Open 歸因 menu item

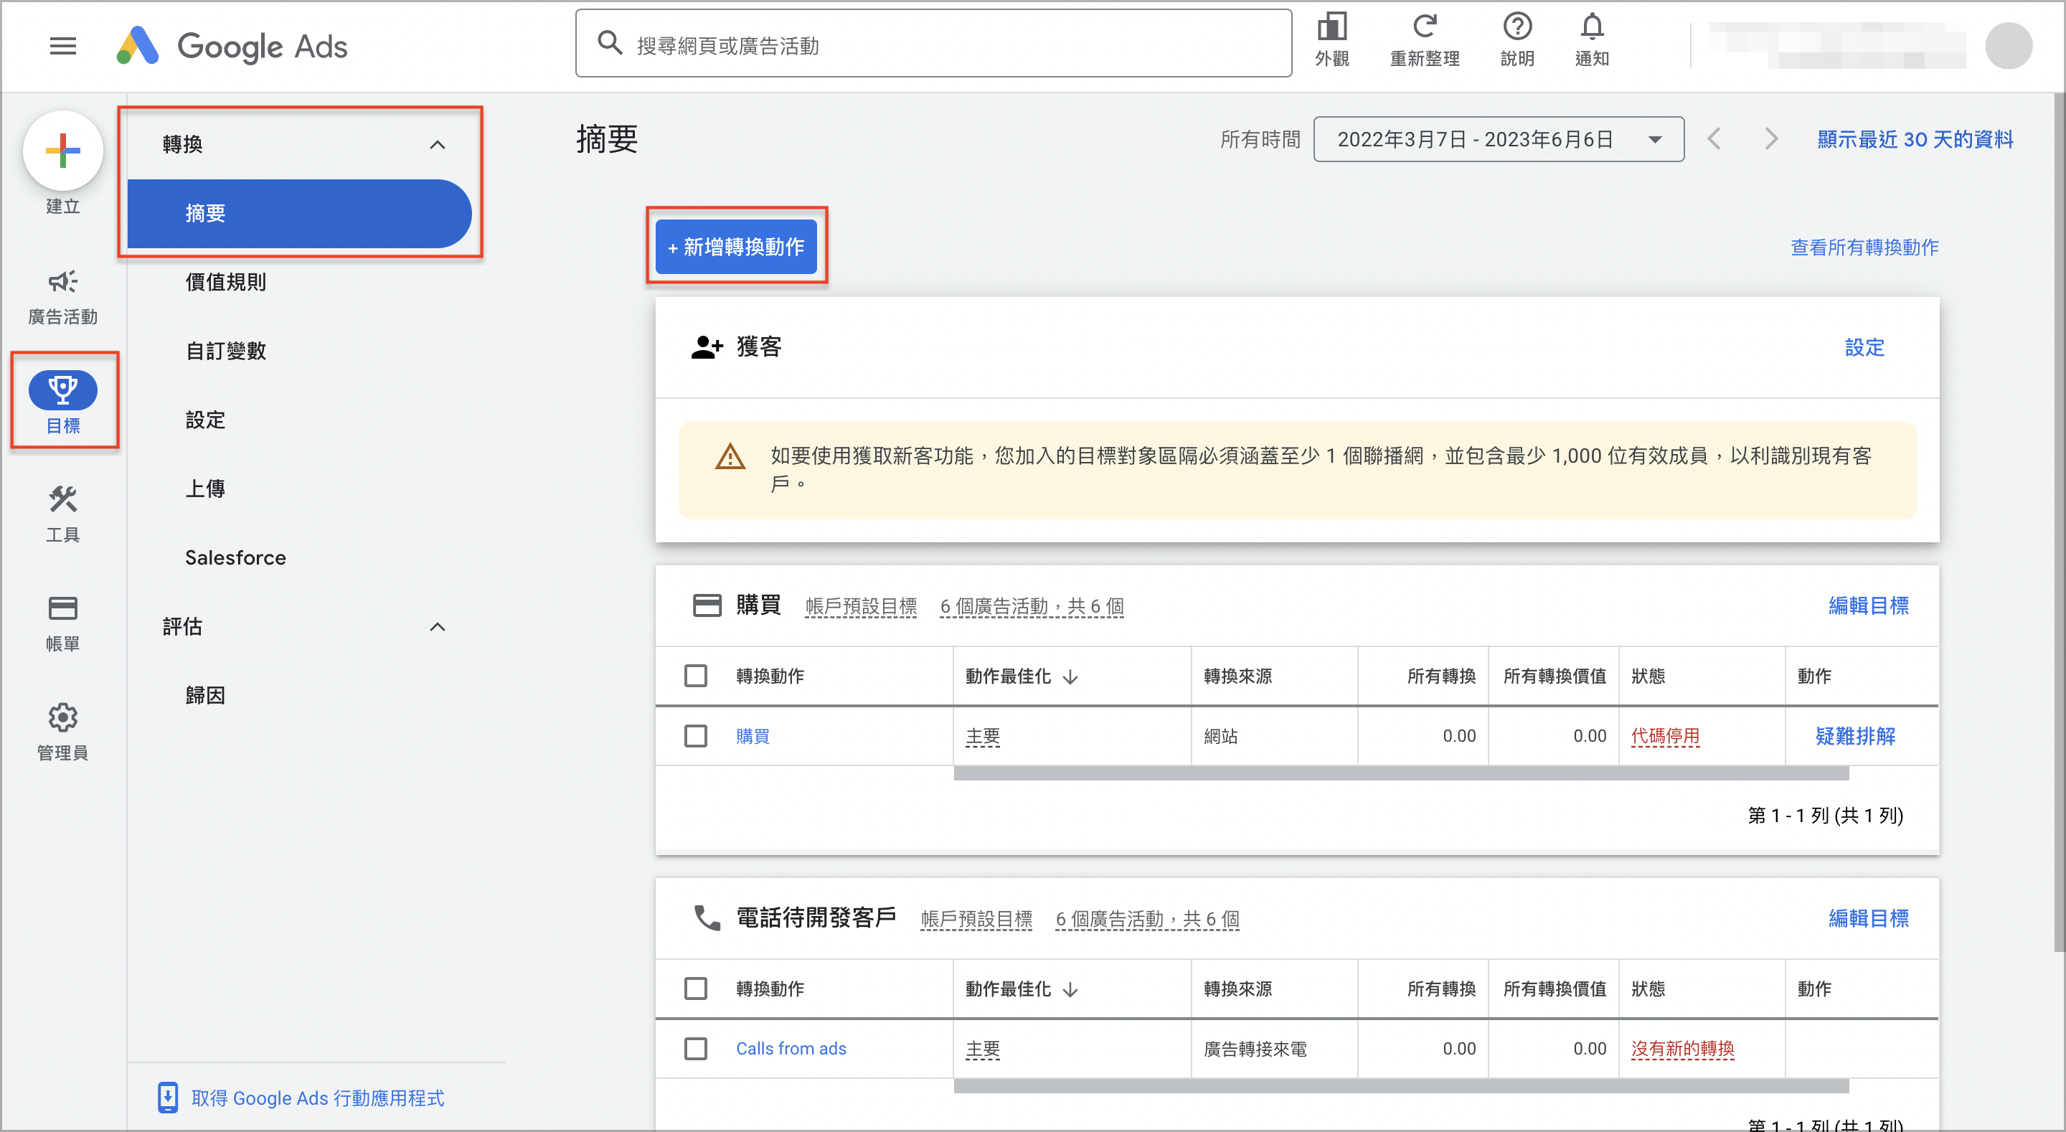pos(205,694)
